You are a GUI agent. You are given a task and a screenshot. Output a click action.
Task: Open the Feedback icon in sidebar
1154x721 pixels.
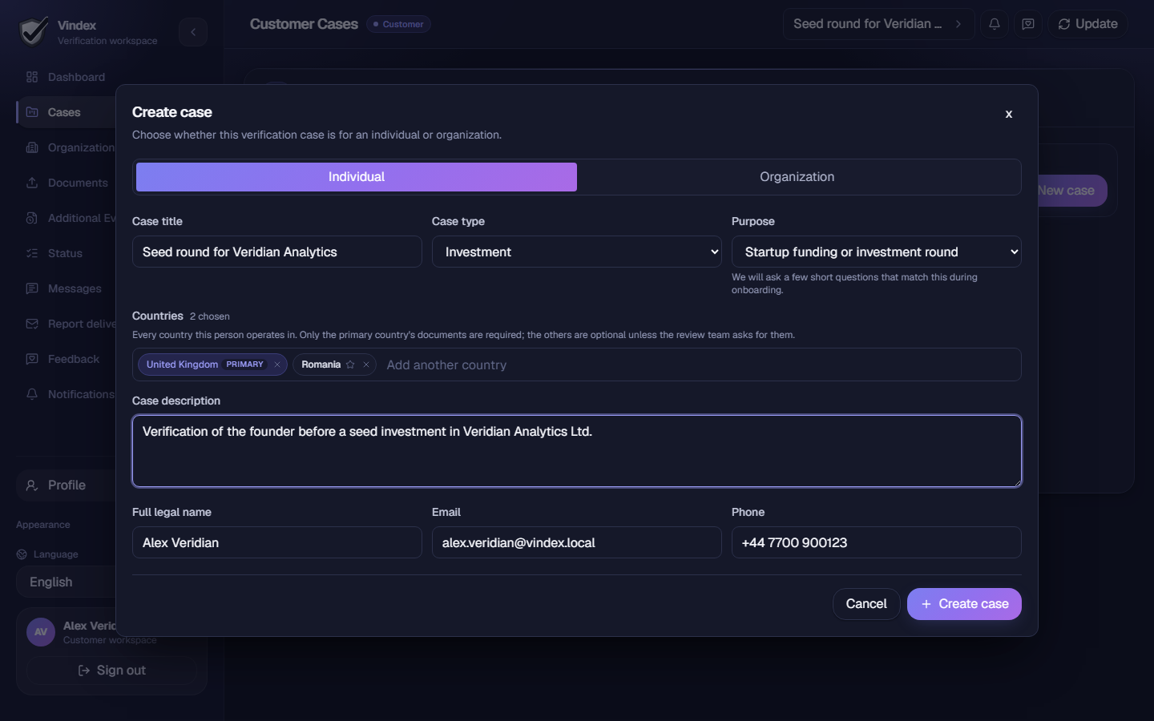(x=32, y=359)
